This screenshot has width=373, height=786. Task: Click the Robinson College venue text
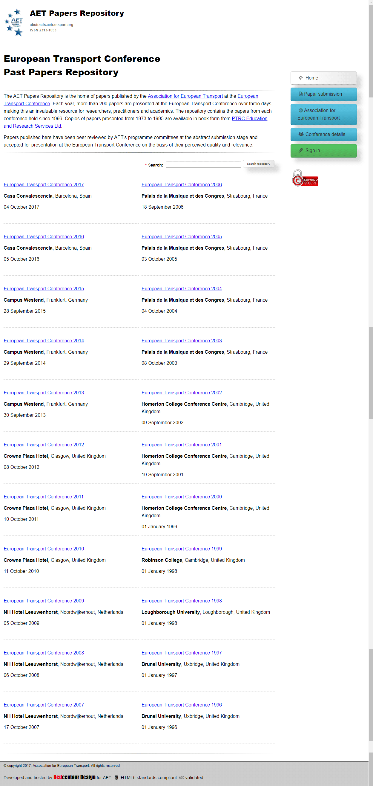pyautogui.click(x=162, y=560)
